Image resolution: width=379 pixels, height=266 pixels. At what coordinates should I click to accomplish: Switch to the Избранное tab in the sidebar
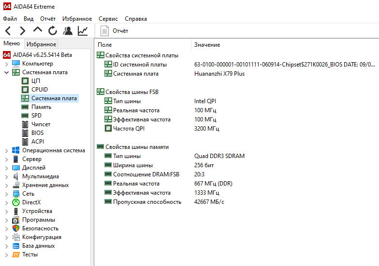click(42, 44)
